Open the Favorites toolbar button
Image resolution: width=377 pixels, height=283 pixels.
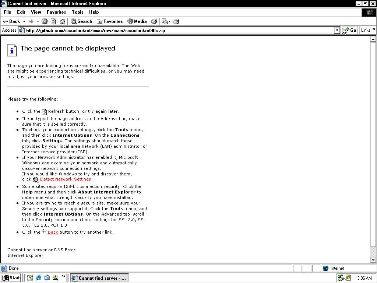pos(110,21)
